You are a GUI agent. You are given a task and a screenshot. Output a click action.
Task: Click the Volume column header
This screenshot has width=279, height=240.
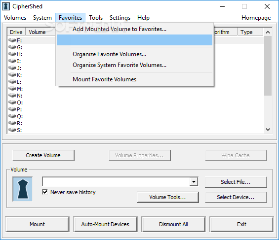(x=40, y=32)
